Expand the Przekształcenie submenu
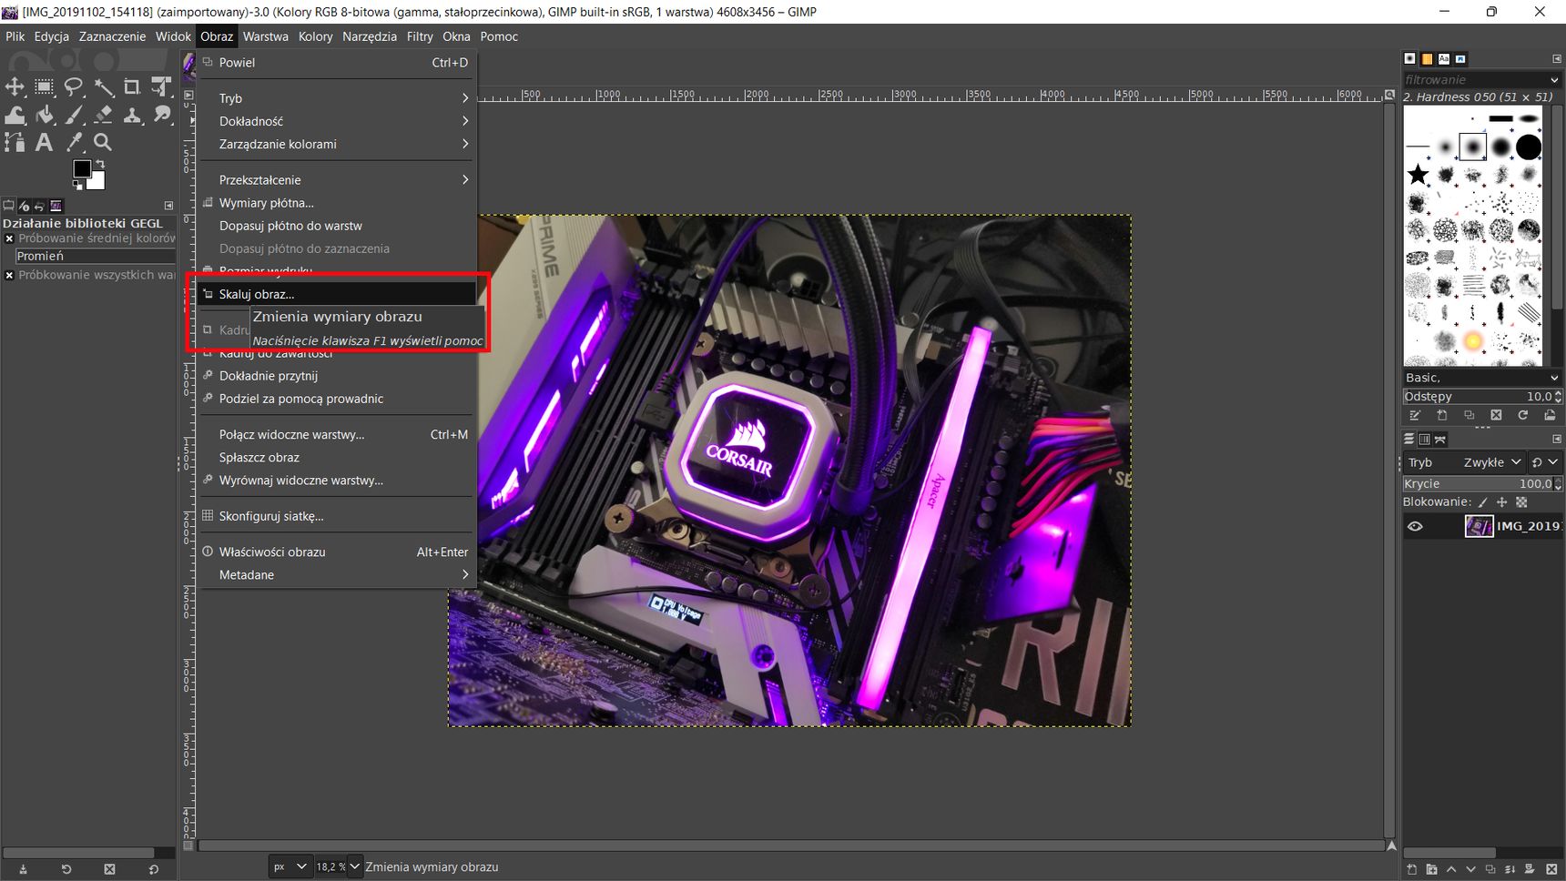 pyautogui.click(x=337, y=180)
